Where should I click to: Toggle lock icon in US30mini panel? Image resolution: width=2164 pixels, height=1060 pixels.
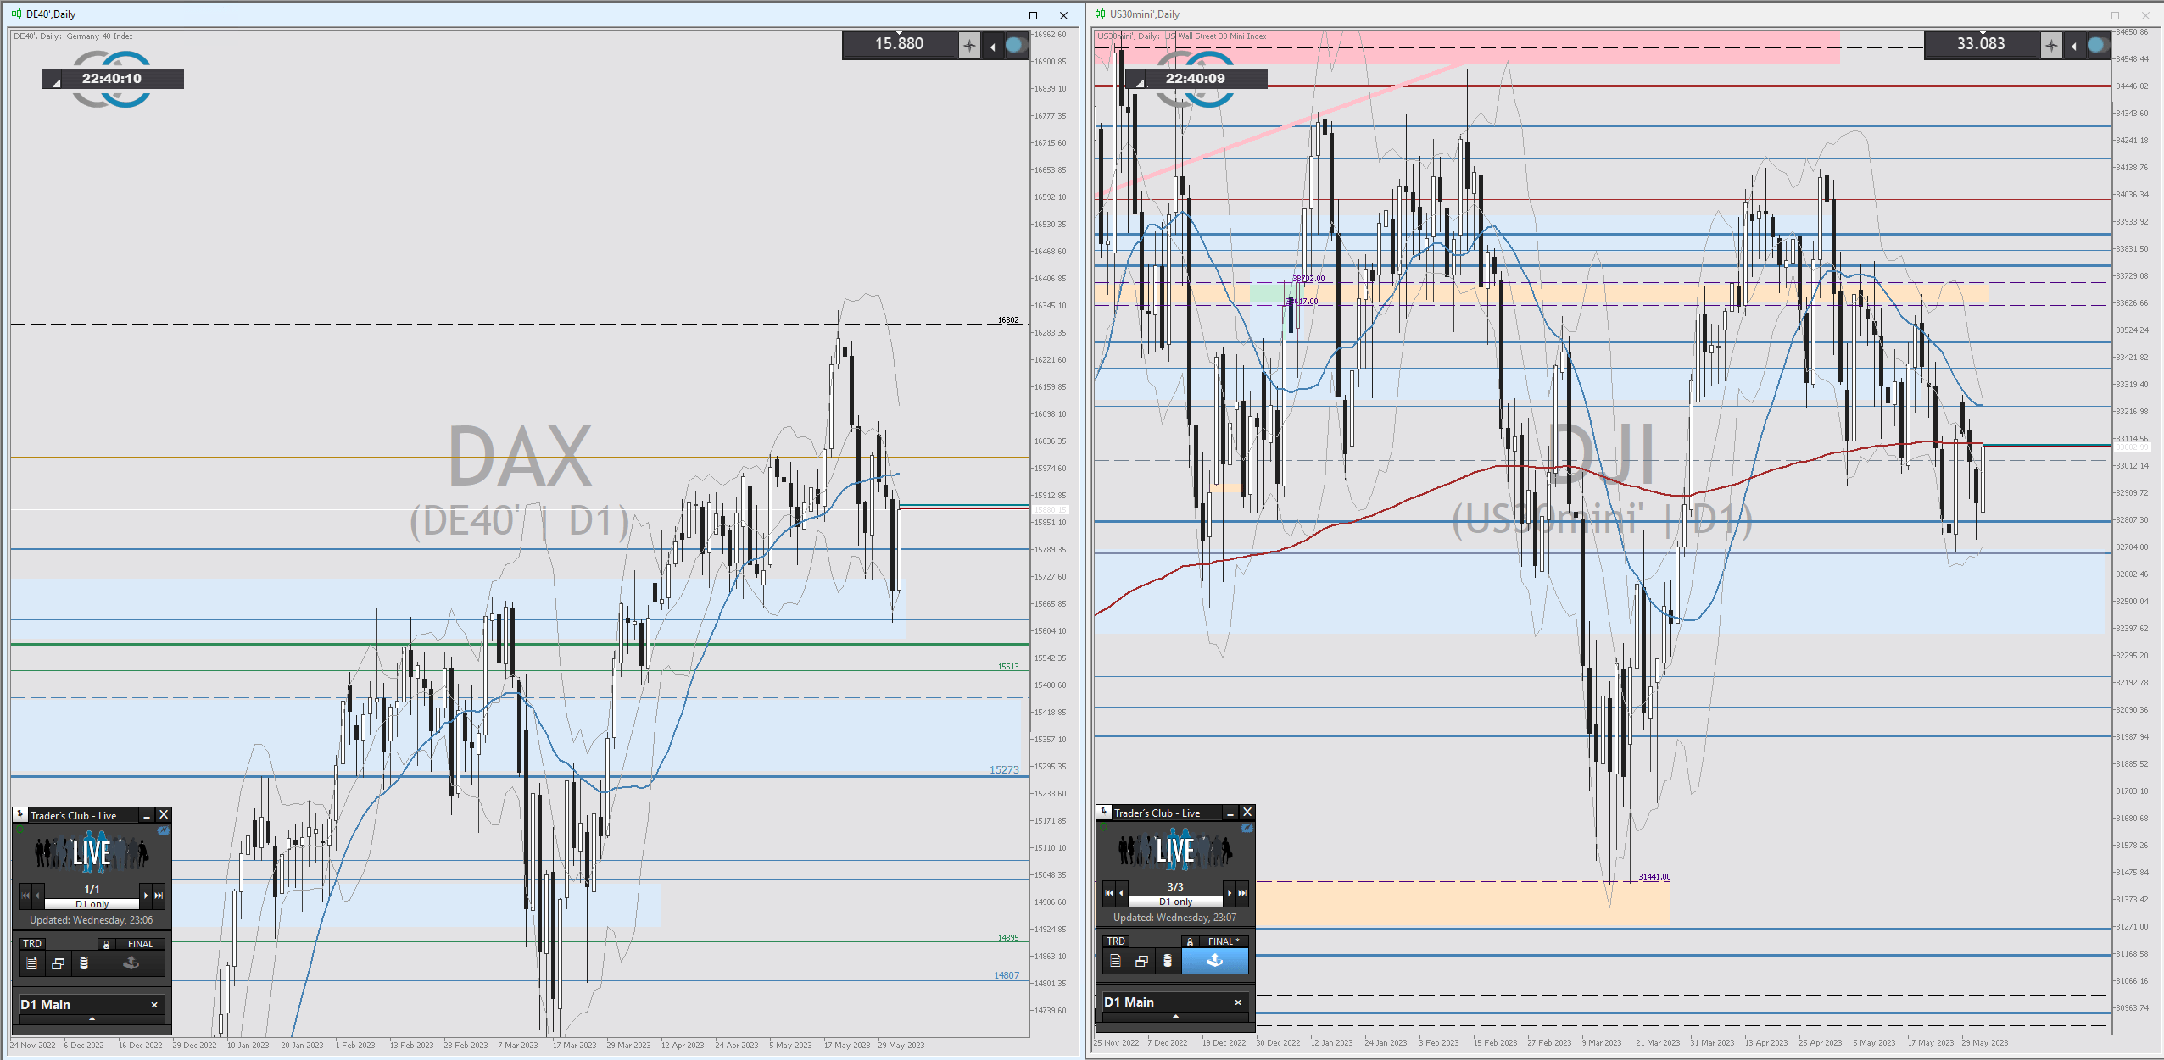click(1190, 941)
